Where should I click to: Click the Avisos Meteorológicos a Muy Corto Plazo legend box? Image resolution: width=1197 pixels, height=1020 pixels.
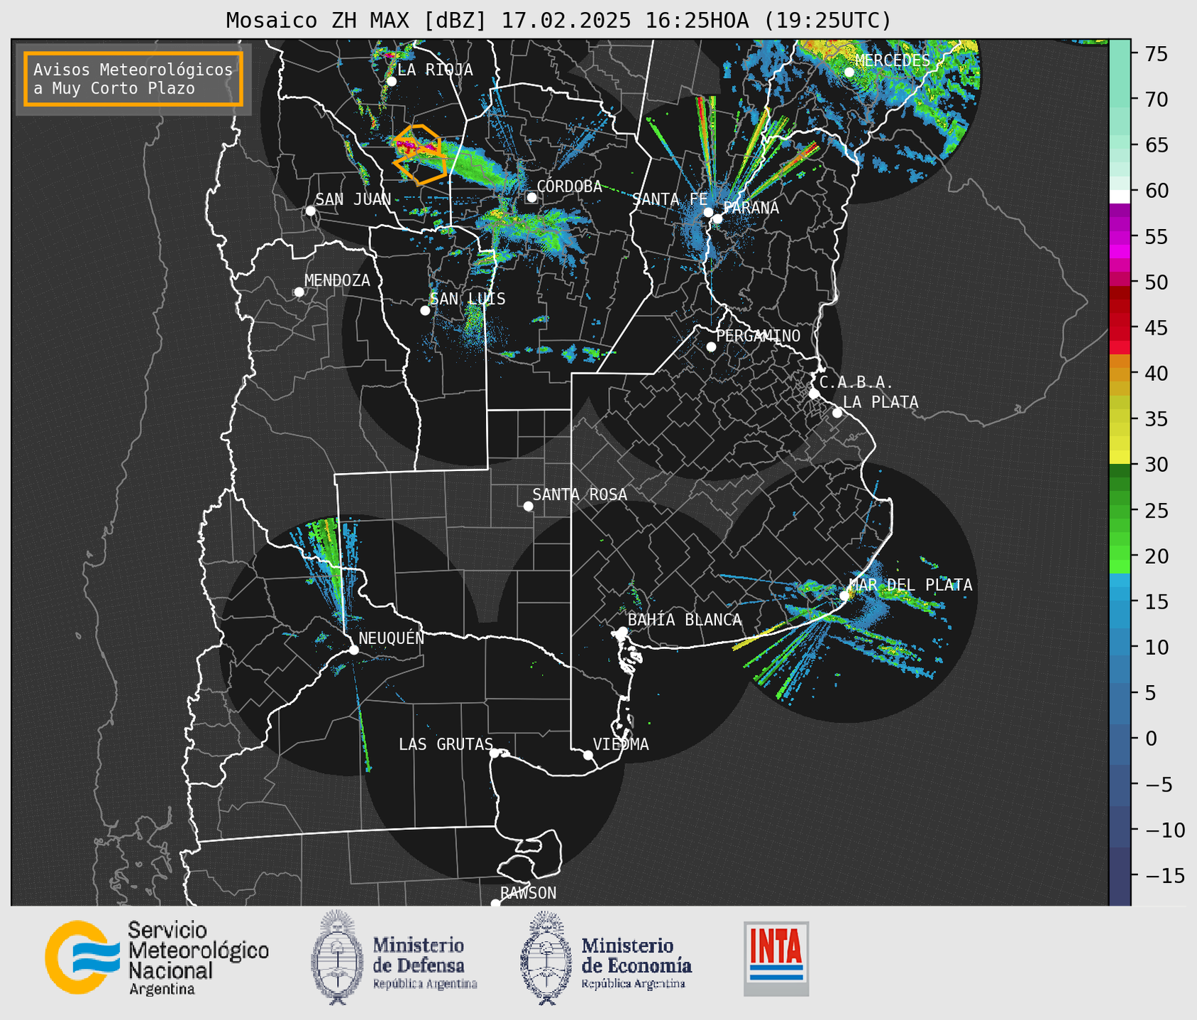coord(133,79)
